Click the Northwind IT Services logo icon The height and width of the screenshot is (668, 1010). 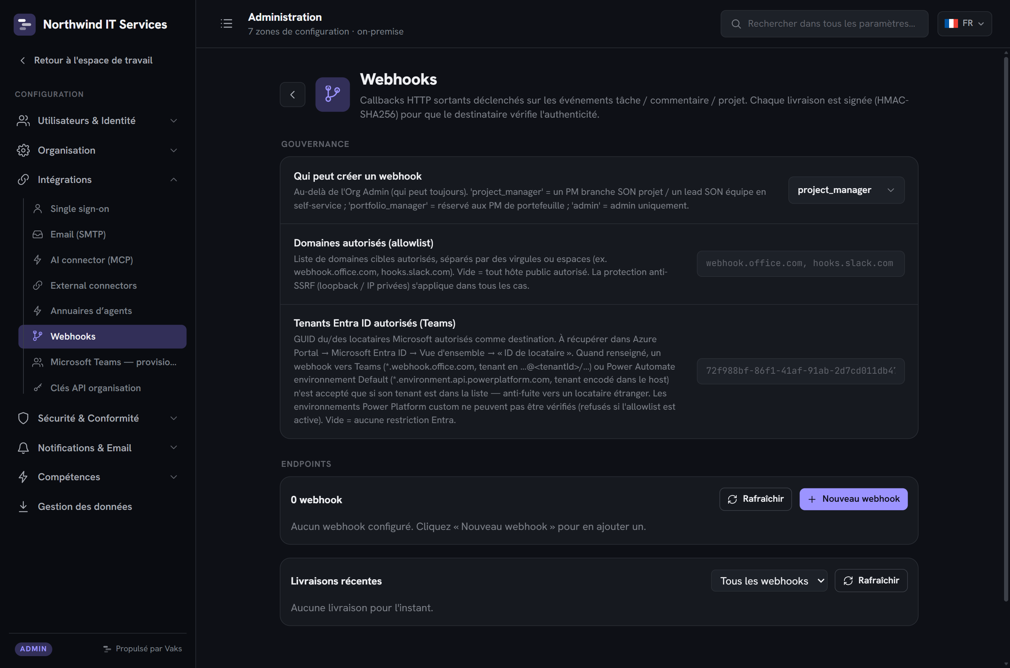click(24, 24)
